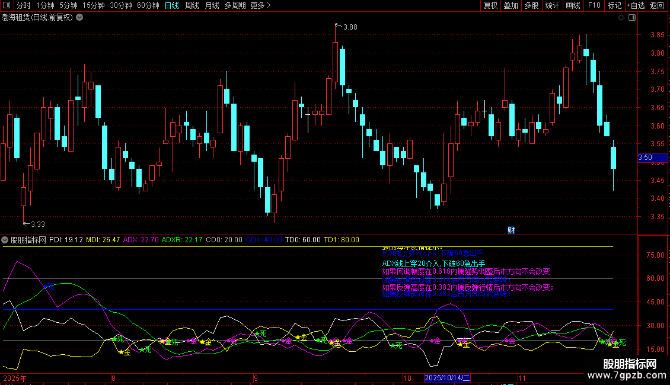The width and height of the screenshot is (670, 385).
Task: Click the diamond icon near price axis
Action: click(x=620, y=18)
